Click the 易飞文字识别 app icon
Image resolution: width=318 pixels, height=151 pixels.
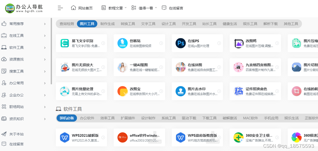[x=65, y=43]
